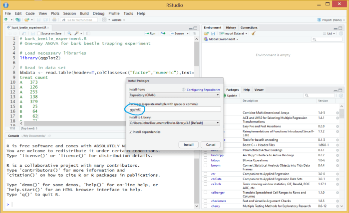The width and height of the screenshot is (349, 213).
Task: Open the File menu
Action: pos(8,13)
